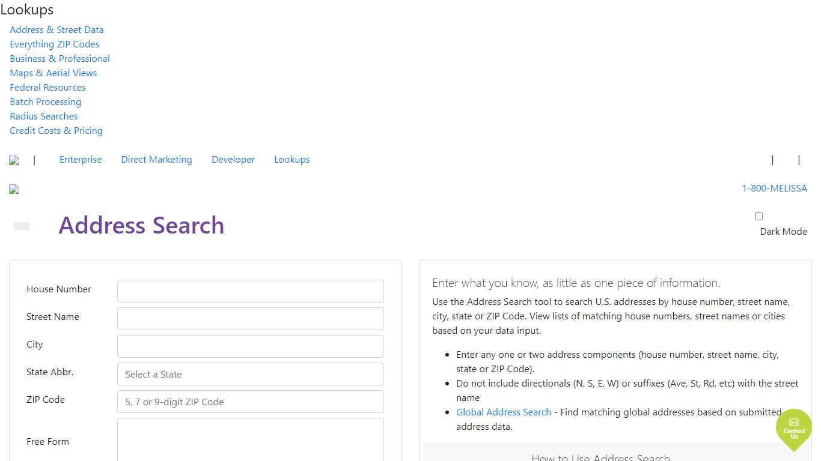This screenshot has width=821, height=461.
Task: Go to Business & Professional lookups
Action: (x=60, y=58)
